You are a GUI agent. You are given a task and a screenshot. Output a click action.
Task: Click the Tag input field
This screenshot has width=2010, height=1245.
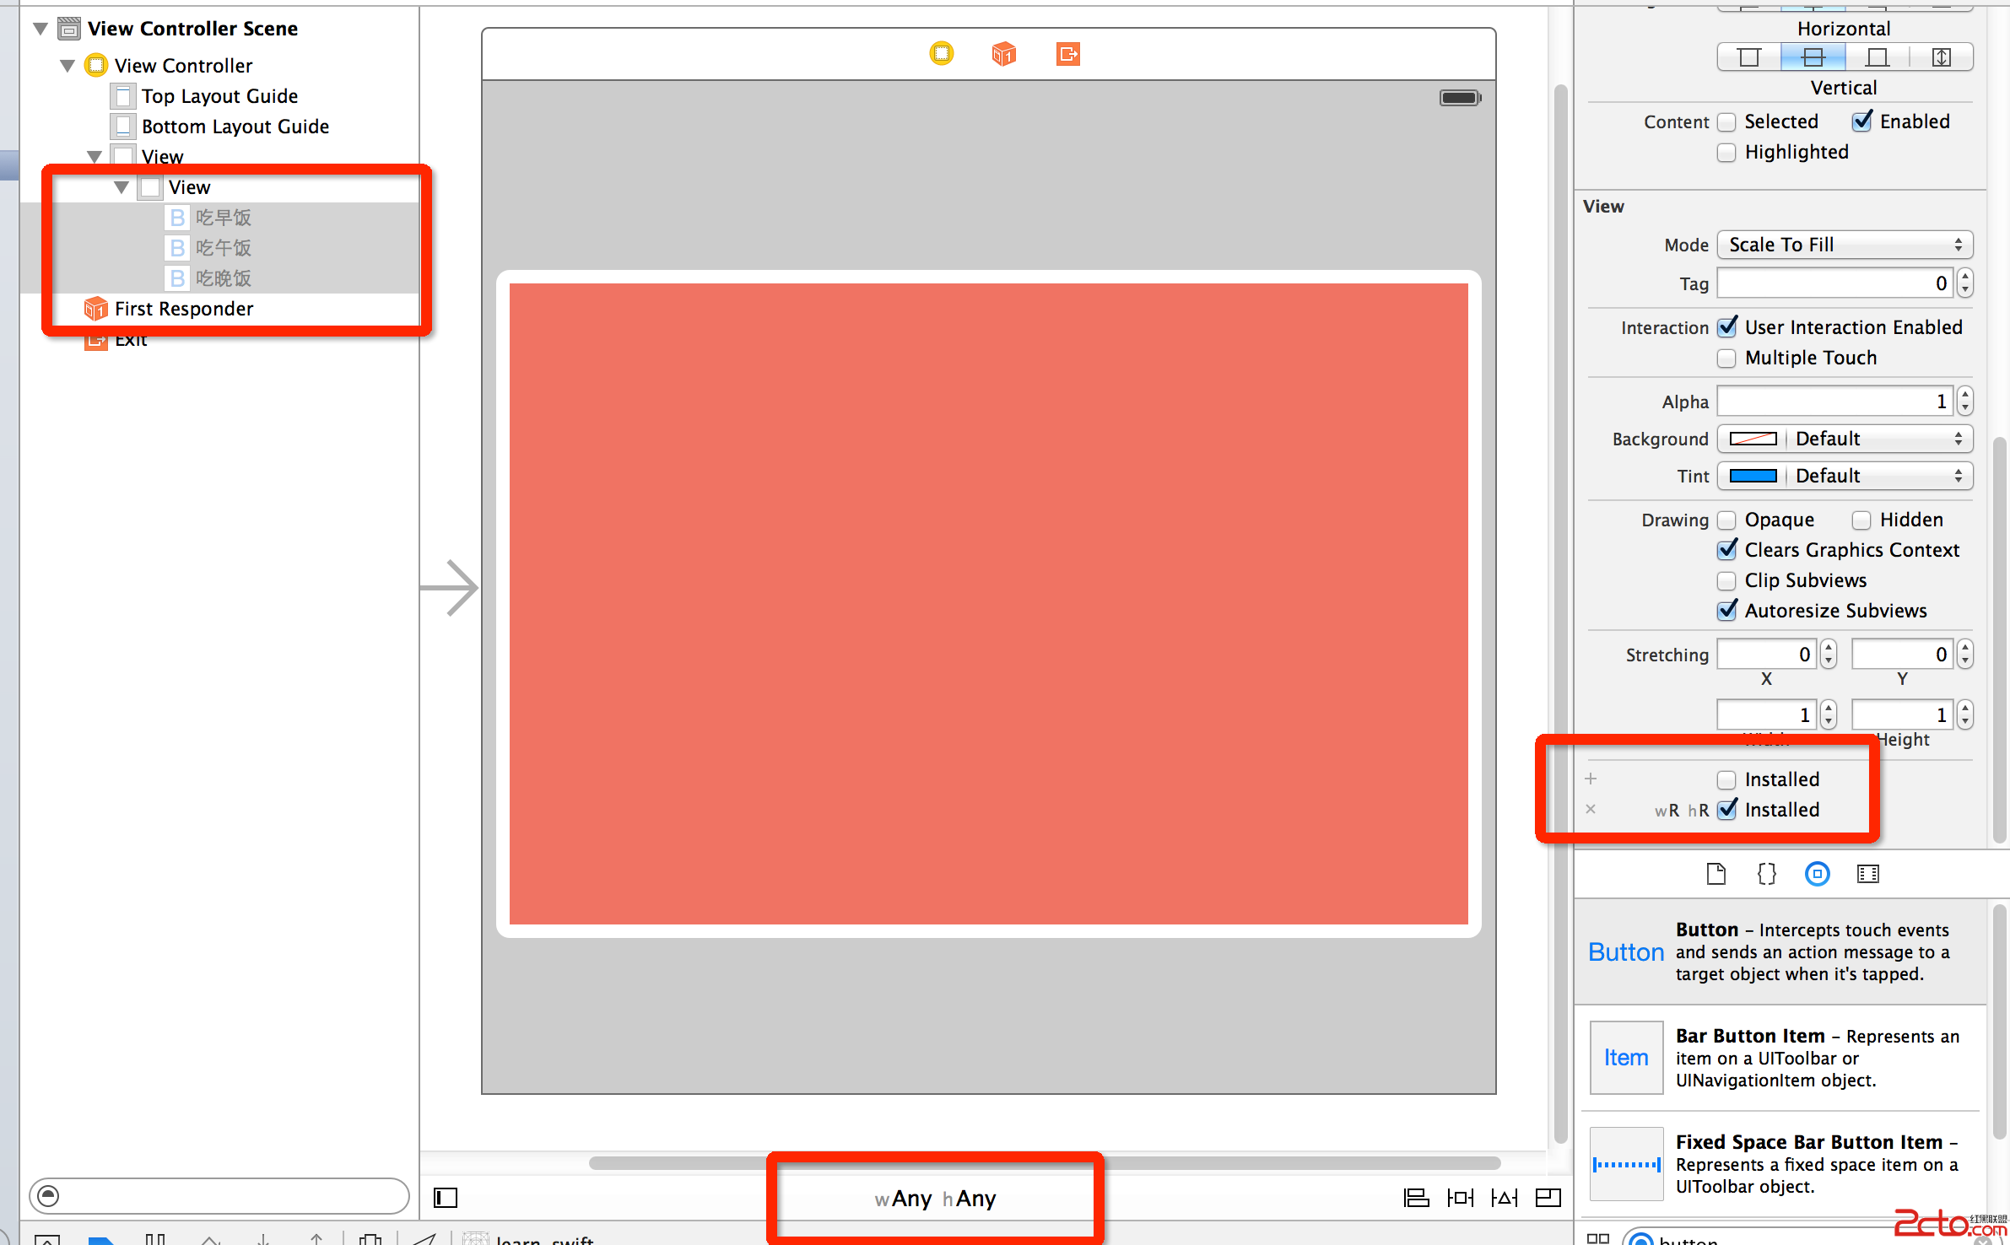[1833, 283]
